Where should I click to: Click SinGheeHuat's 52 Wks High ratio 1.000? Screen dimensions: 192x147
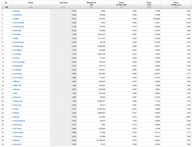point(134,120)
